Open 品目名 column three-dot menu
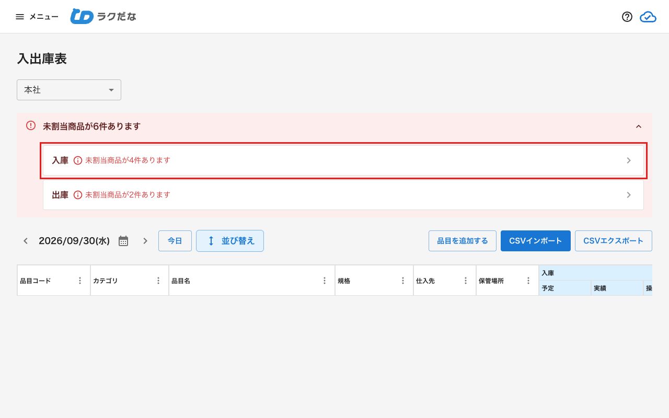This screenshot has height=418, width=669. click(325, 281)
